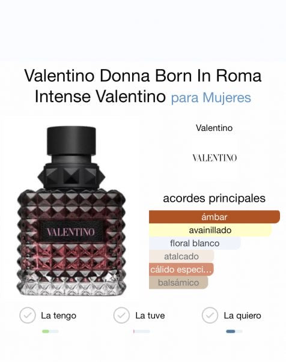Select the avainillado accord bar
The image size is (286, 362).
pyautogui.click(x=210, y=230)
